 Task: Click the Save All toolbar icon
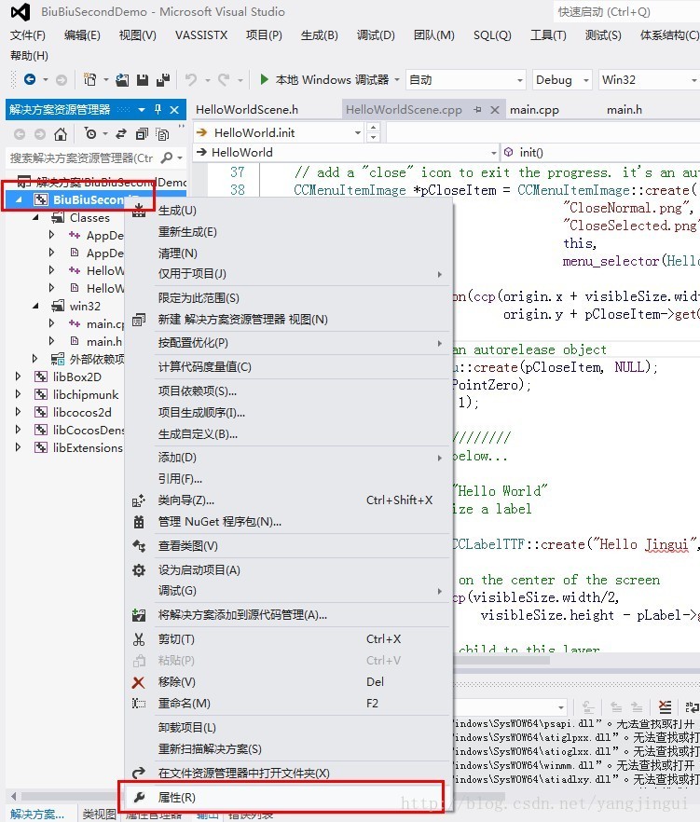pos(163,80)
